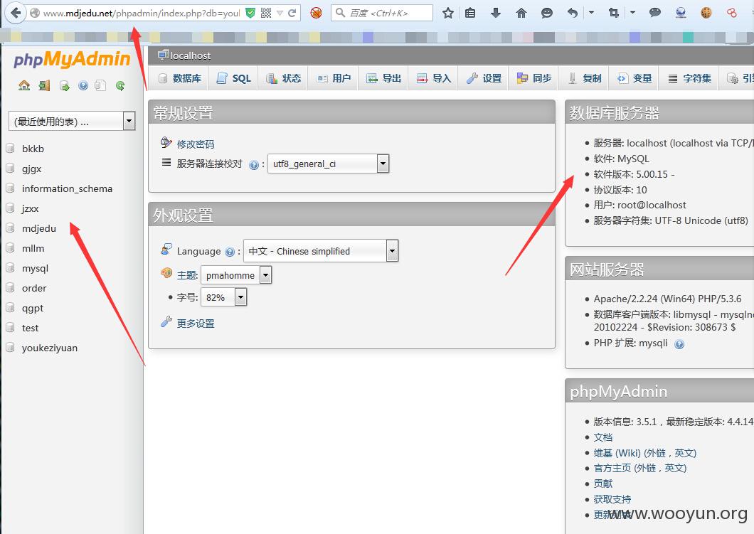Screen dimensions: 754x534
Task: Click the undo arrow toolbar icon
Action: (572, 13)
